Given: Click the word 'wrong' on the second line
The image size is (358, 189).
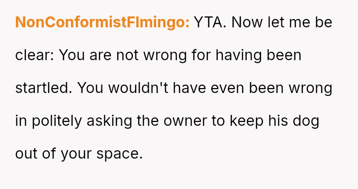Looking at the screenshot, I should click(165, 56).
